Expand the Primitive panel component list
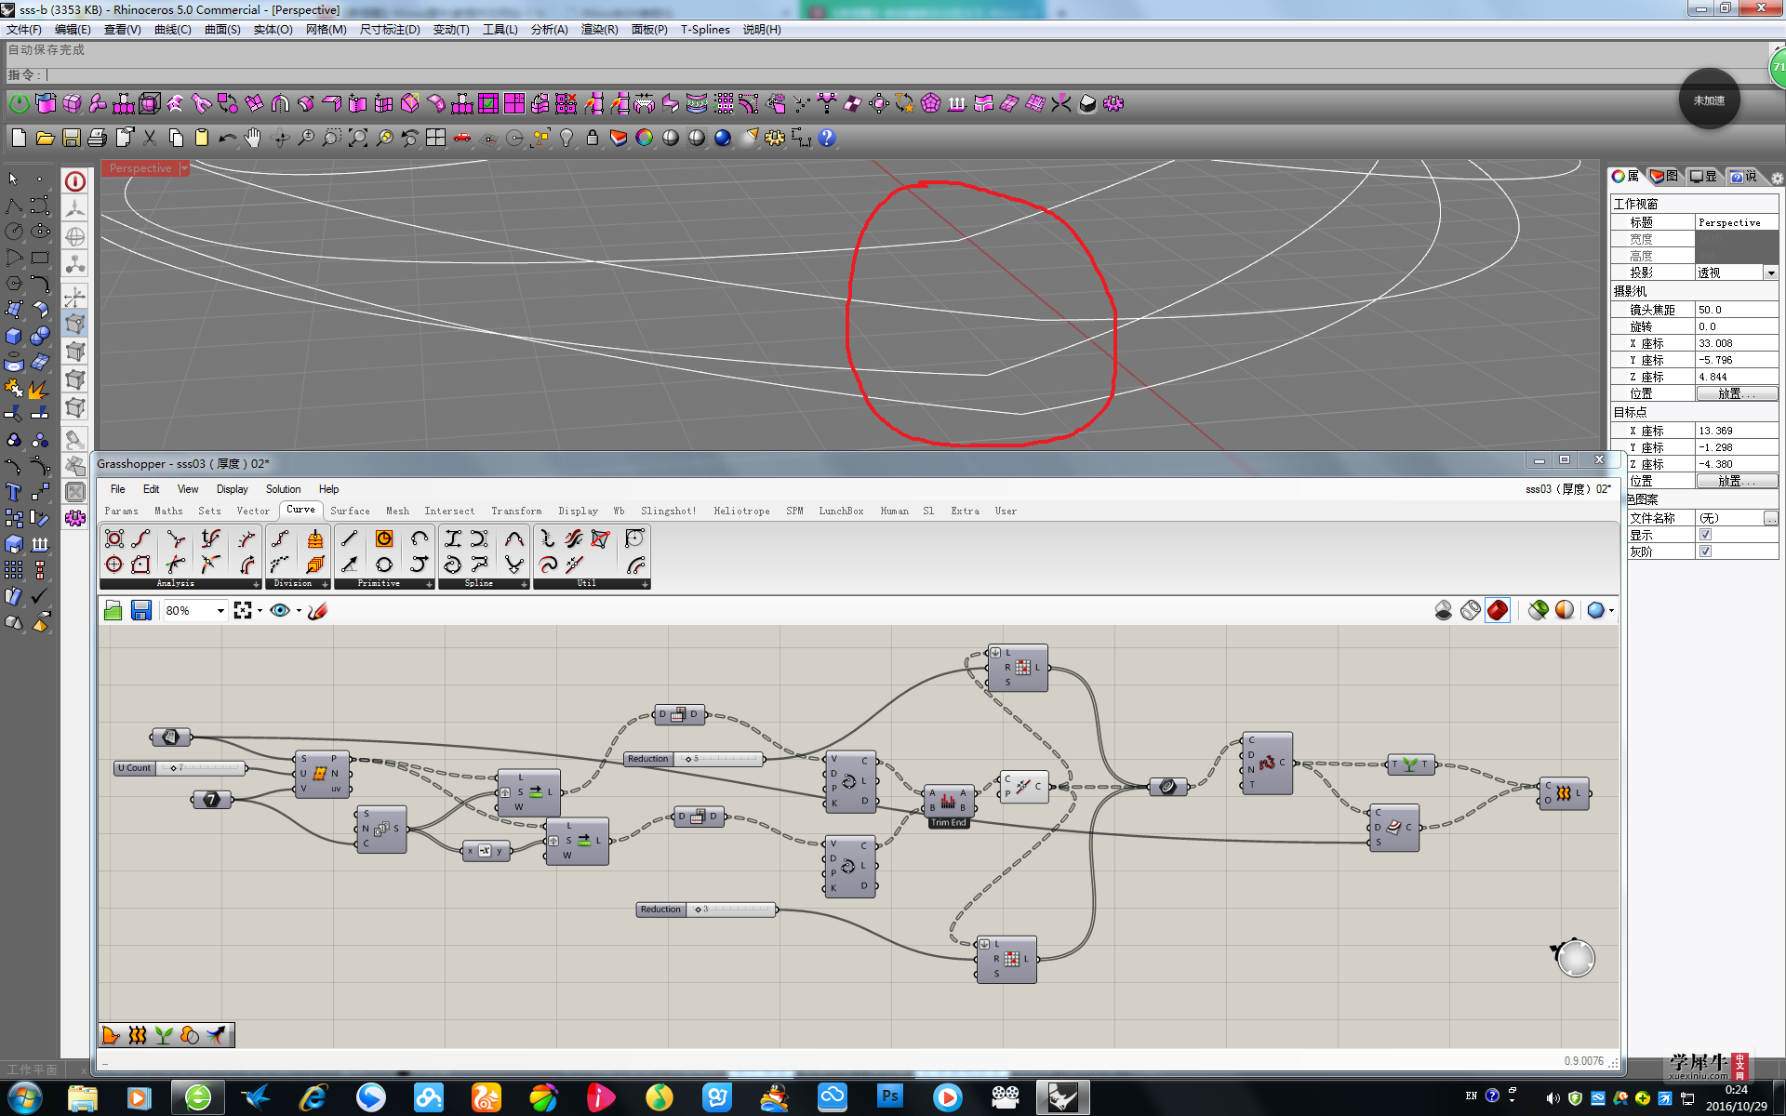Screen dimensions: 1786x1116 coord(429,584)
